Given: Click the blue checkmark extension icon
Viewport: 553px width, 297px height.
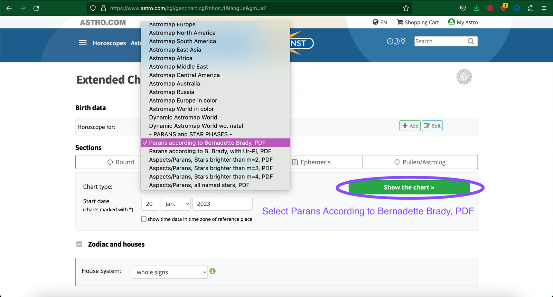Looking at the screenshot, I should (517, 8).
